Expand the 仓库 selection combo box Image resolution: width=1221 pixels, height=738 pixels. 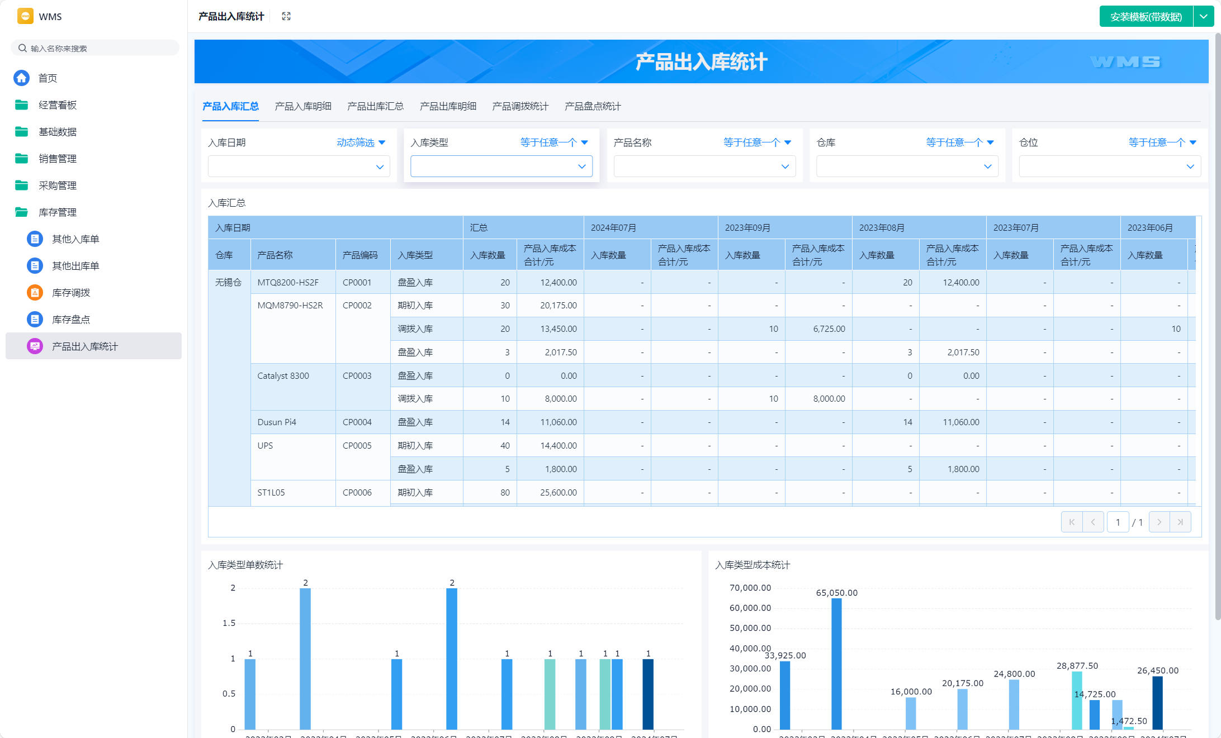tap(907, 166)
